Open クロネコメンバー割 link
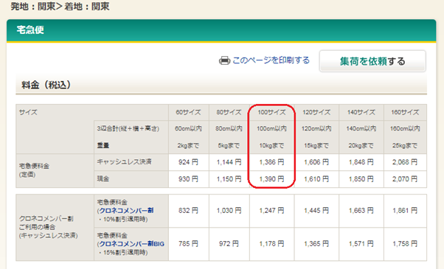This screenshot has height=269, width=444. pyautogui.click(x=126, y=211)
